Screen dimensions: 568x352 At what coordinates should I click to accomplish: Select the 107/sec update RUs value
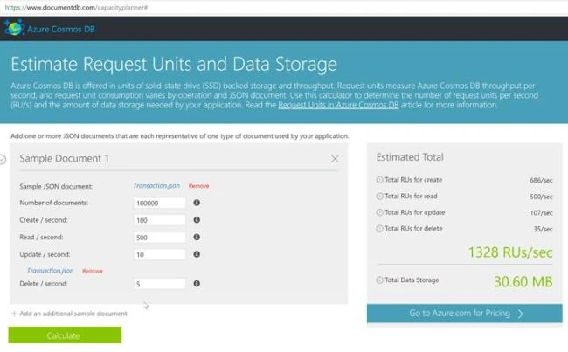tap(541, 212)
